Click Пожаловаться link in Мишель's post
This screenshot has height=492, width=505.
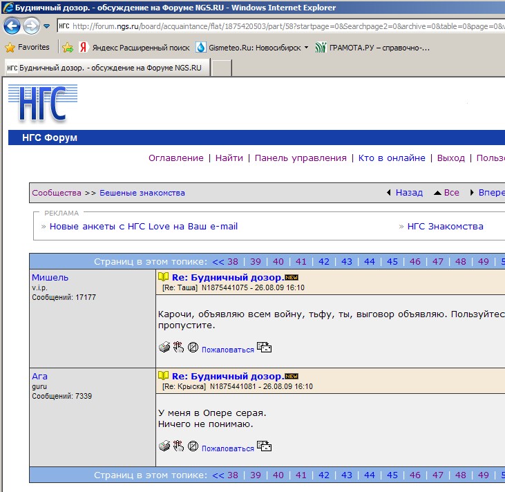pos(228,350)
